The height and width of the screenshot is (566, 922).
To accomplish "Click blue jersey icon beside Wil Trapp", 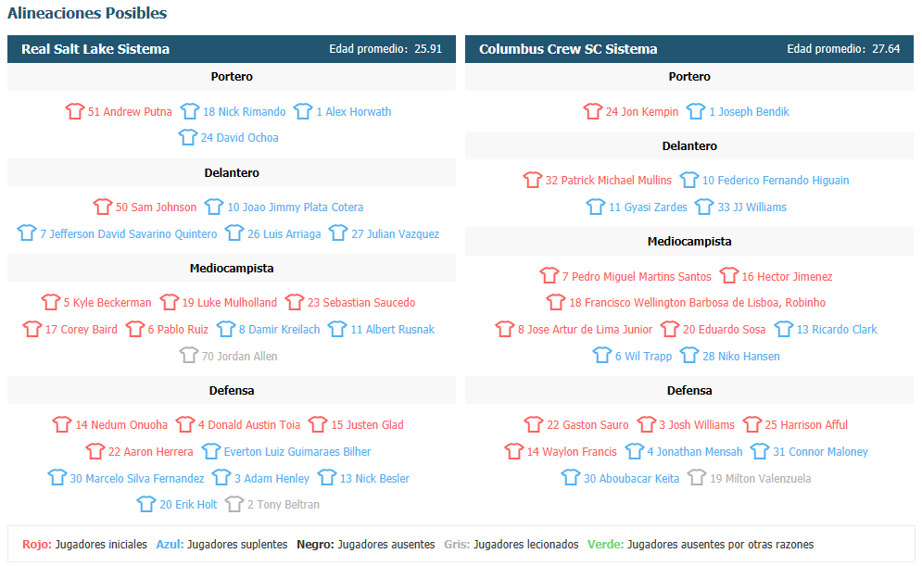I will coord(602,355).
